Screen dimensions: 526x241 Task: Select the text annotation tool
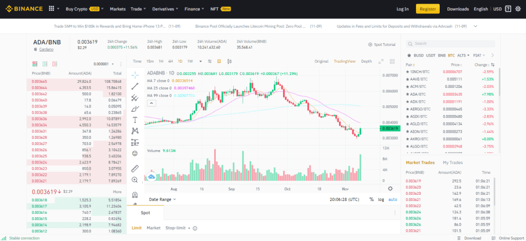point(135,120)
